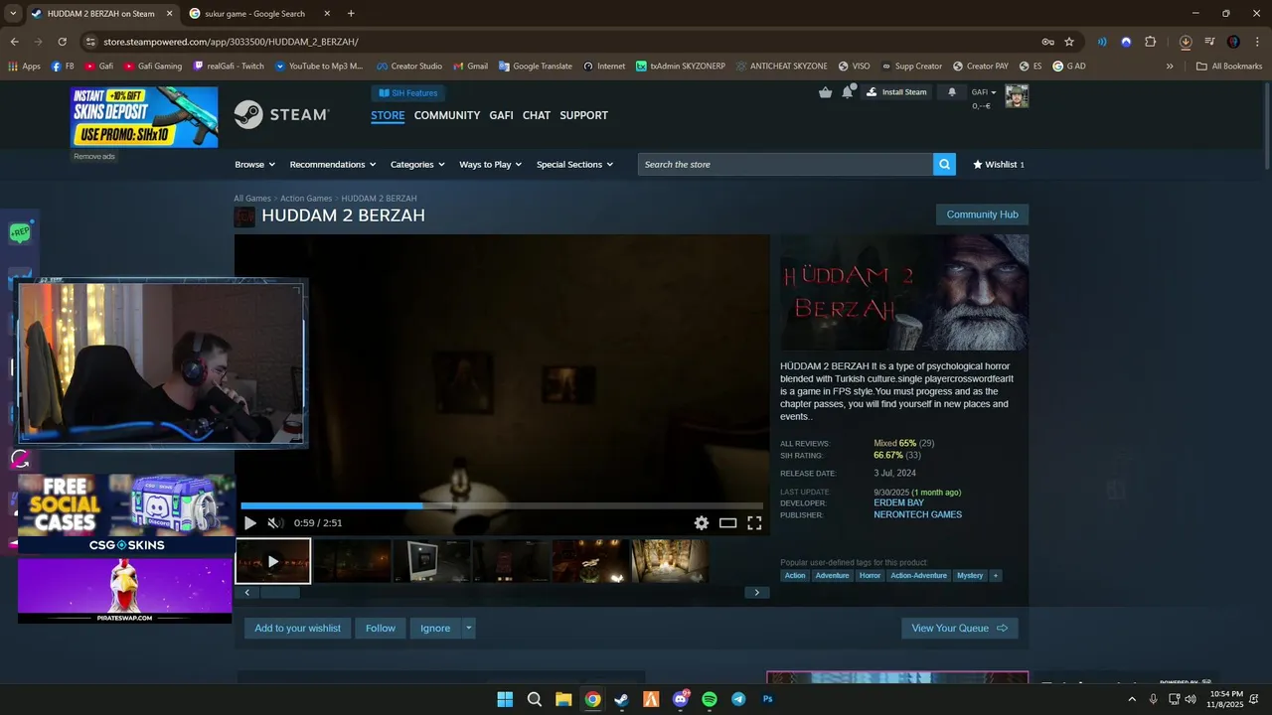Image resolution: width=1272 pixels, height=715 pixels.
Task: Show more bookmarks via the chevron
Action: [x=1170, y=67]
